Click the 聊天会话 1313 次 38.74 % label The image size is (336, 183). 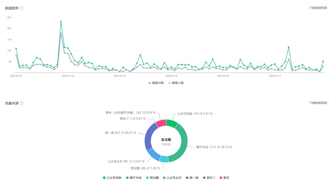tap(214, 147)
